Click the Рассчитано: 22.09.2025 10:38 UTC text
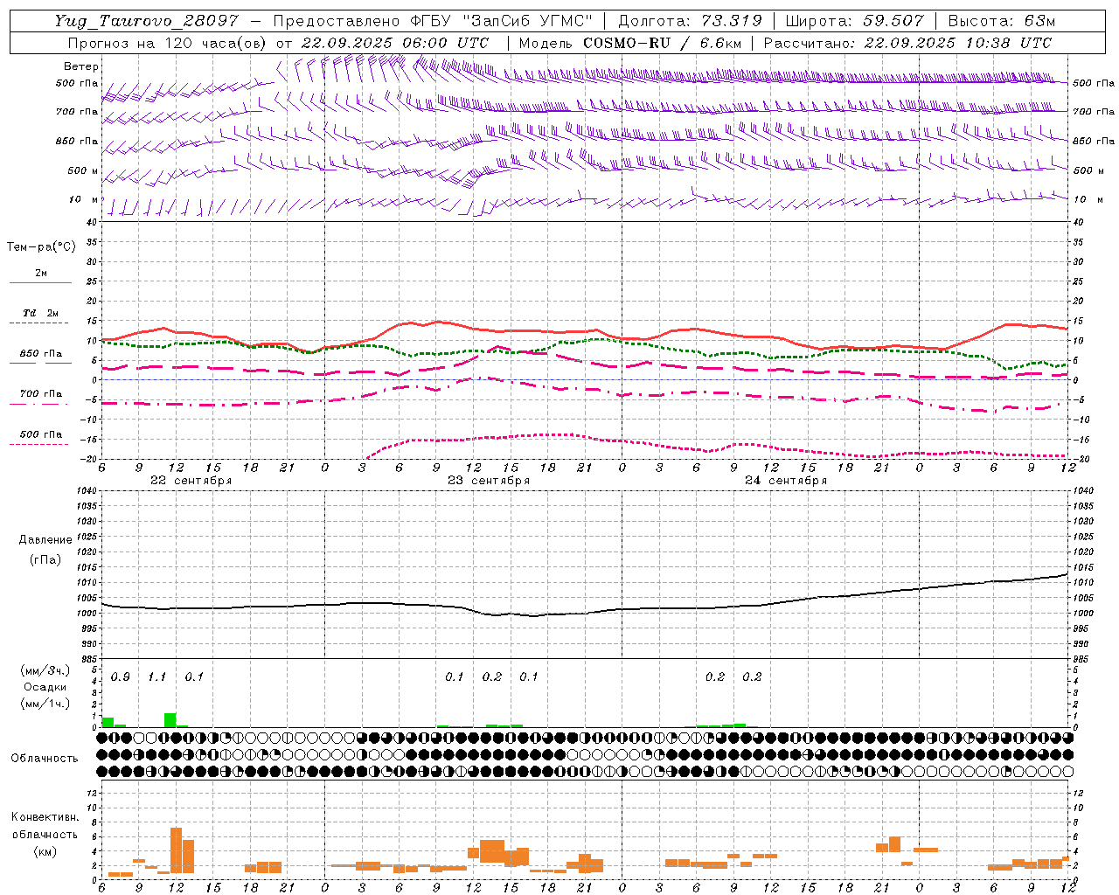This screenshot has height=895, width=1119. pos(907,43)
